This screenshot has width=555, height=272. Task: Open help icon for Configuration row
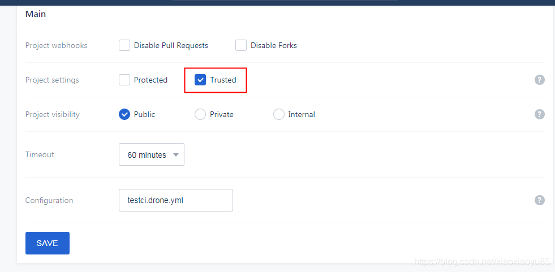coord(539,200)
